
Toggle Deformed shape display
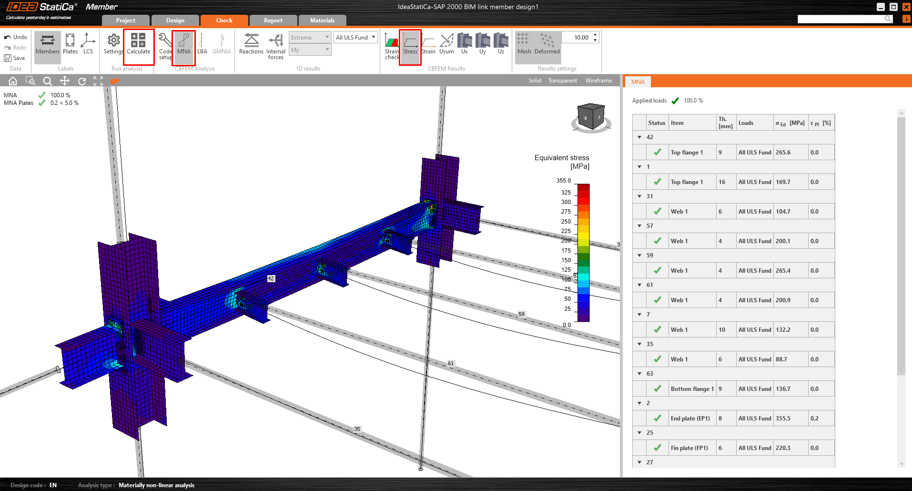point(547,44)
